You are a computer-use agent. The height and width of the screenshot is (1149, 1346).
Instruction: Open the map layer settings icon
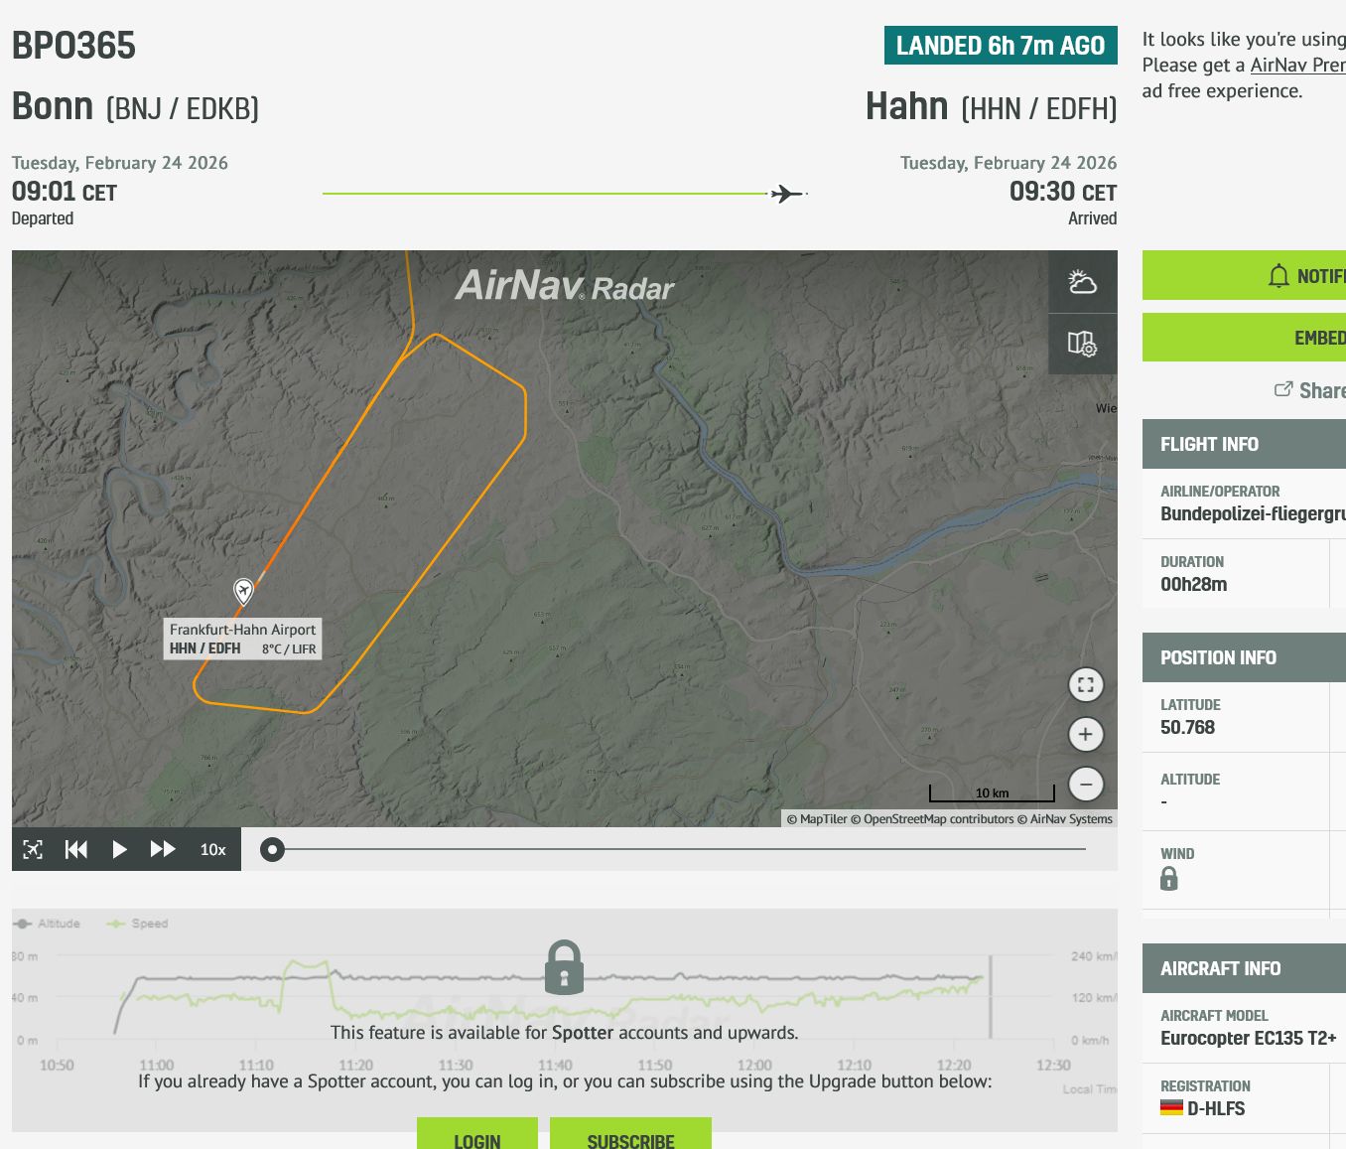pos(1082,344)
